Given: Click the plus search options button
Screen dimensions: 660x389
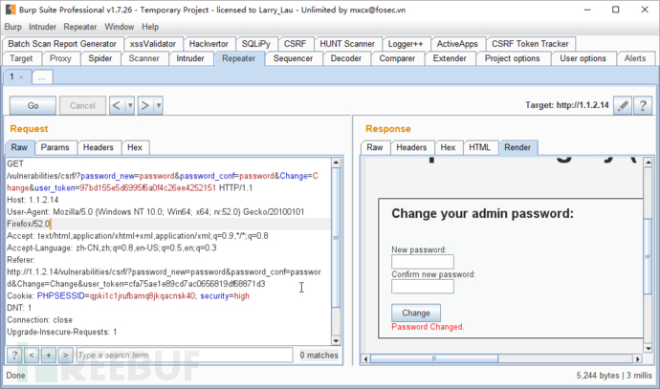Looking at the screenshot, I should tap(49, 356).
